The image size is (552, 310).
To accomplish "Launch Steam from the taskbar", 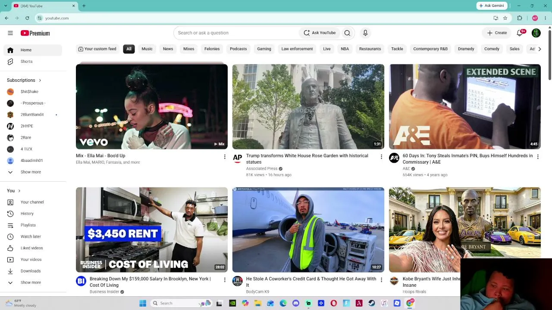I will (x=372, y=303).
